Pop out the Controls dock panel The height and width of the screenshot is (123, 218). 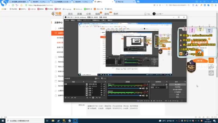pyautogui.click(x=185, y=82)
